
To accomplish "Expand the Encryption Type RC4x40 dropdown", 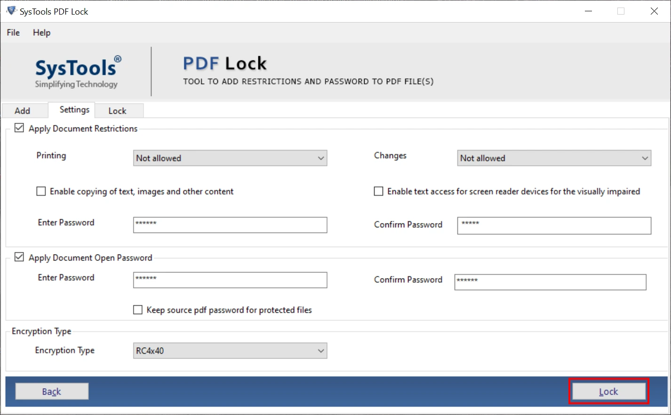I will pyautogui.click(x=230, y=351).
